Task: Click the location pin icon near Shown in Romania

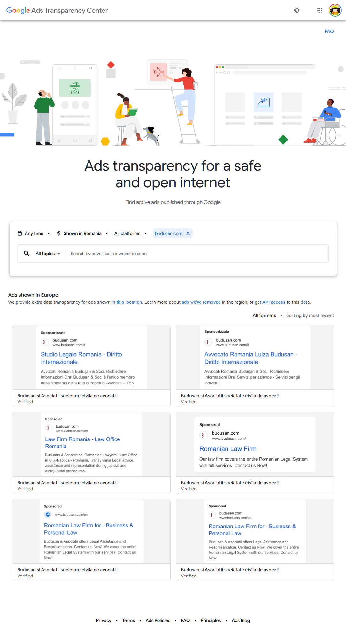Action: (x=59, y=233)
